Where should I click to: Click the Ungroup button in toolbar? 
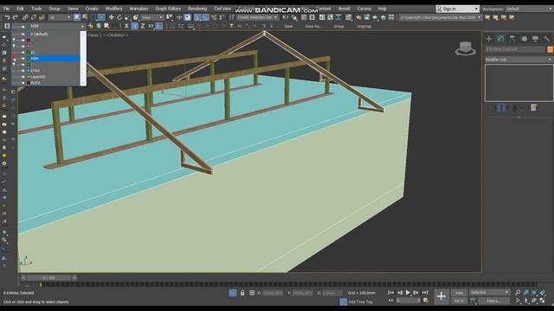[364, 26]
